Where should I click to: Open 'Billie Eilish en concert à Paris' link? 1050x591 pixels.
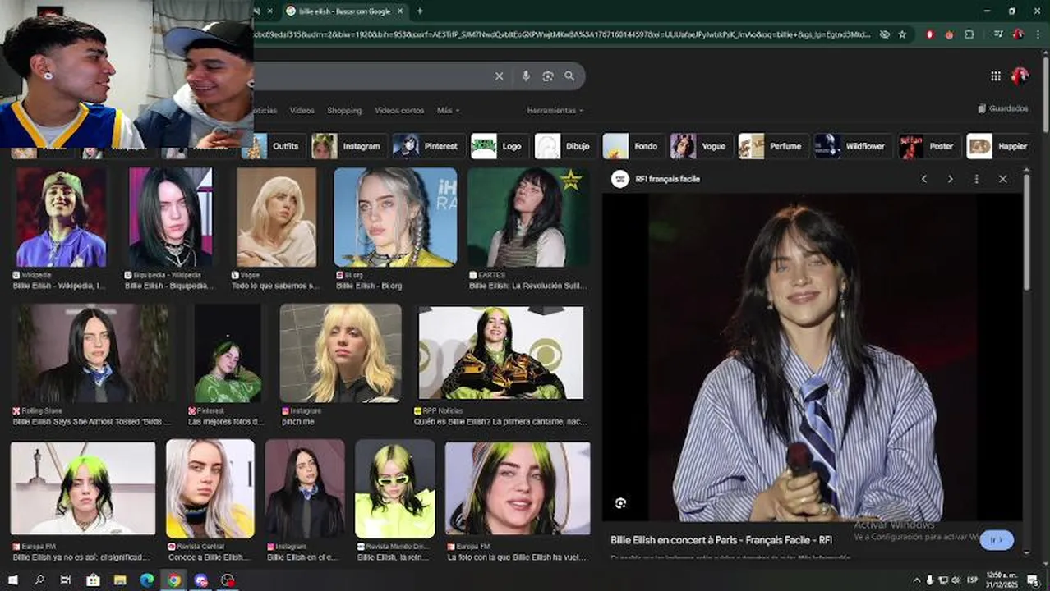[x=721, y=540]
